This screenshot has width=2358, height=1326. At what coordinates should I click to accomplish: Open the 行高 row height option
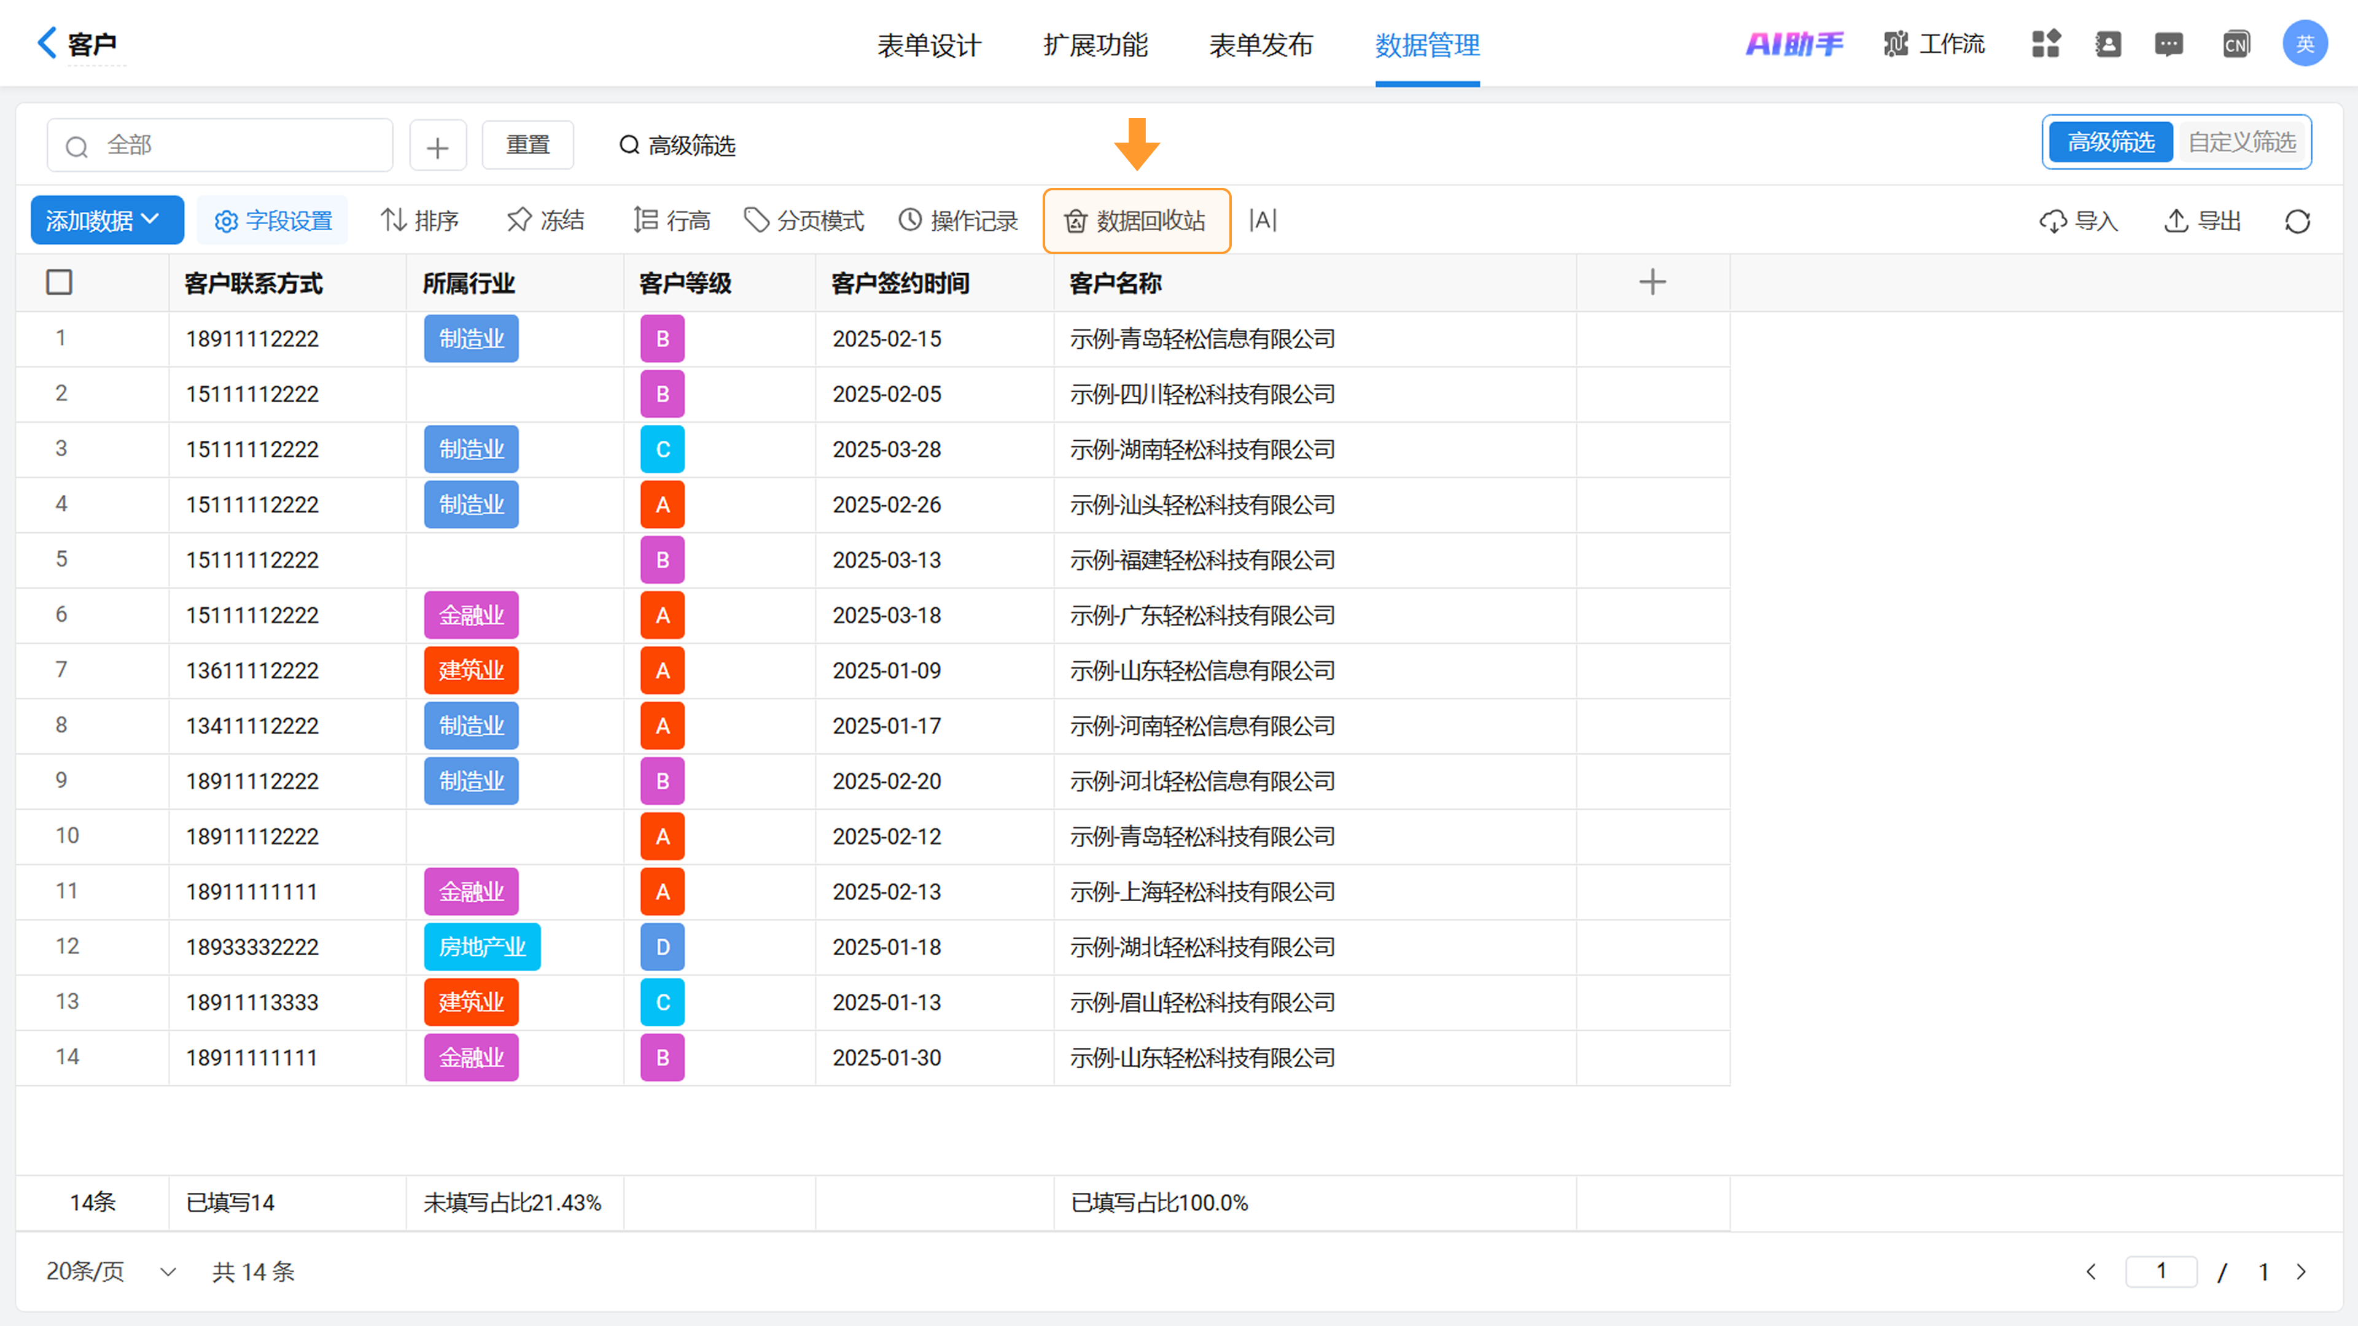[671, 220]
